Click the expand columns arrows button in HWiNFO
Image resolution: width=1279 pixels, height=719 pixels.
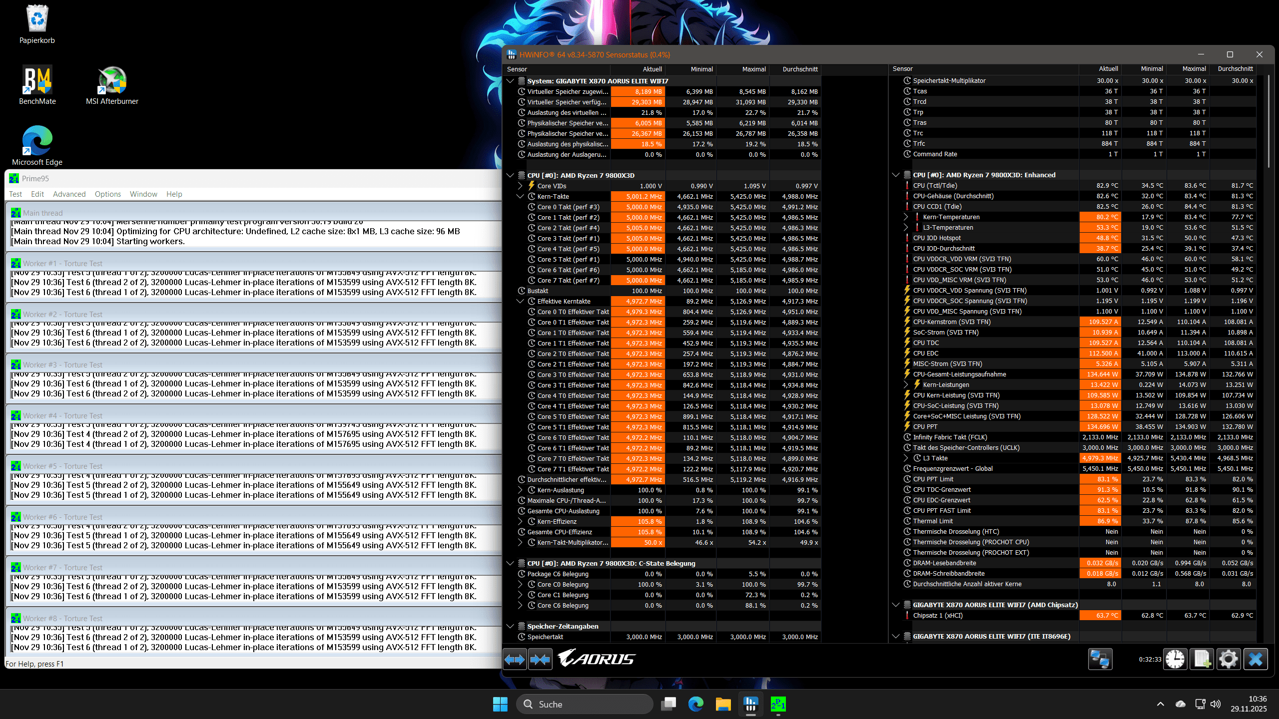coord(515,660)
